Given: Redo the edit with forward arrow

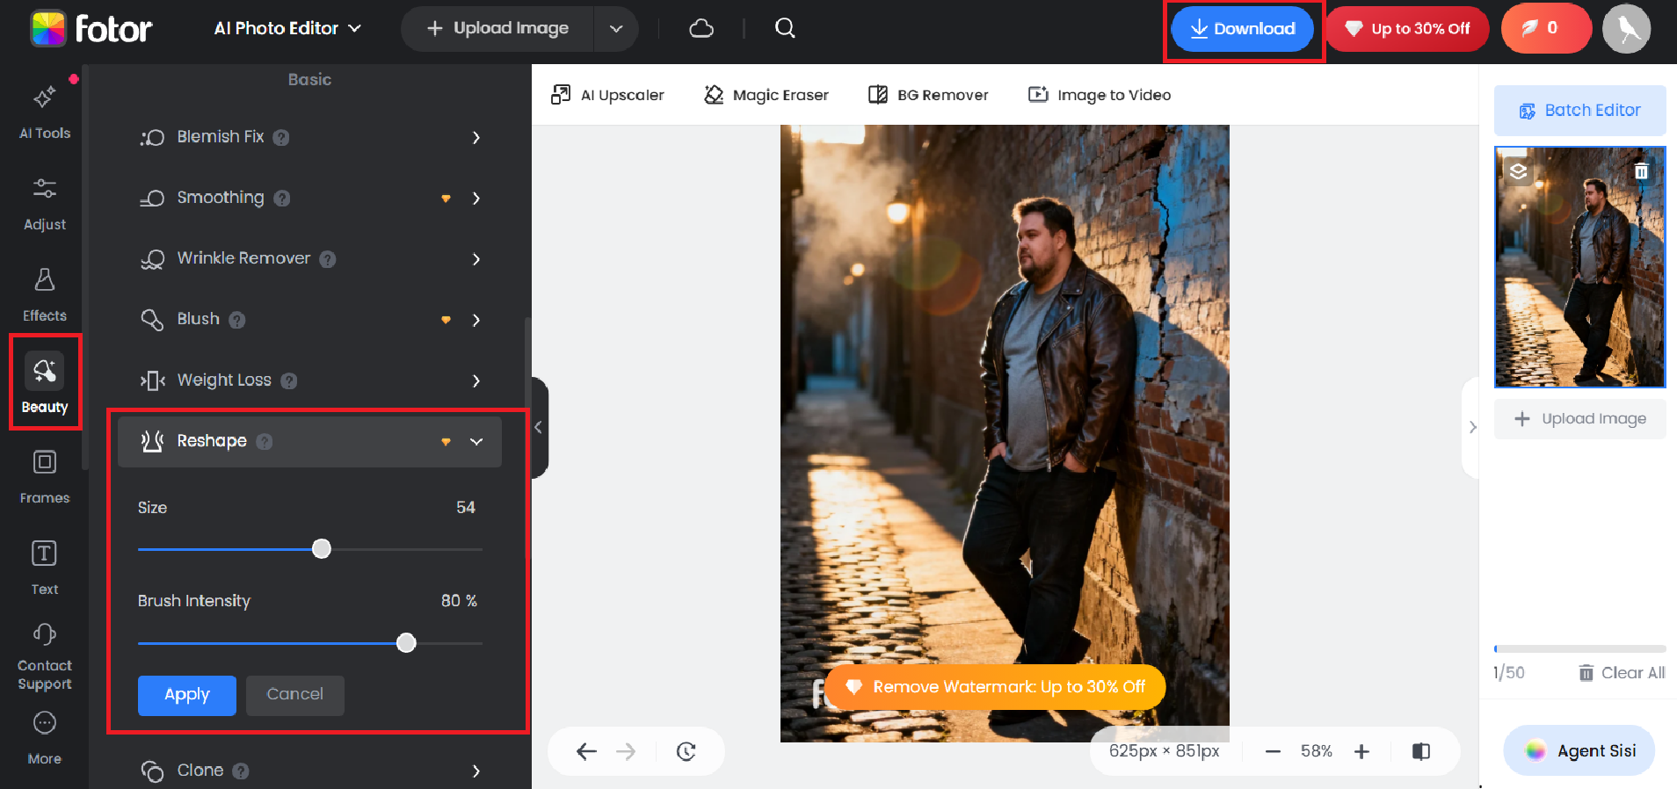Looking at the screenshot, I should pyautogui.click(x=626, y=751).
